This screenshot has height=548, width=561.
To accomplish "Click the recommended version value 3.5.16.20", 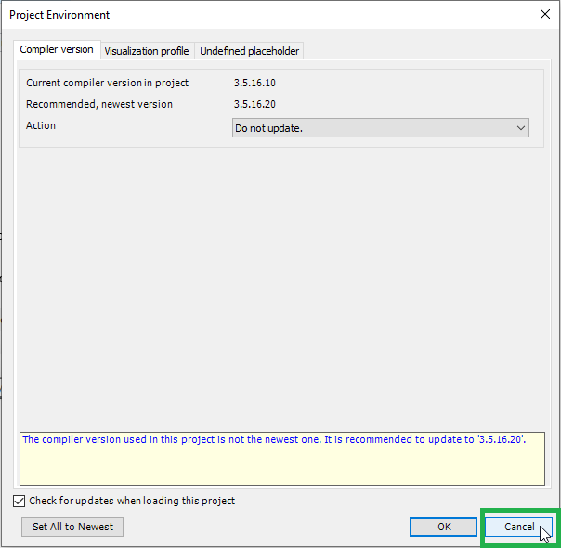I will pos(254,104).
